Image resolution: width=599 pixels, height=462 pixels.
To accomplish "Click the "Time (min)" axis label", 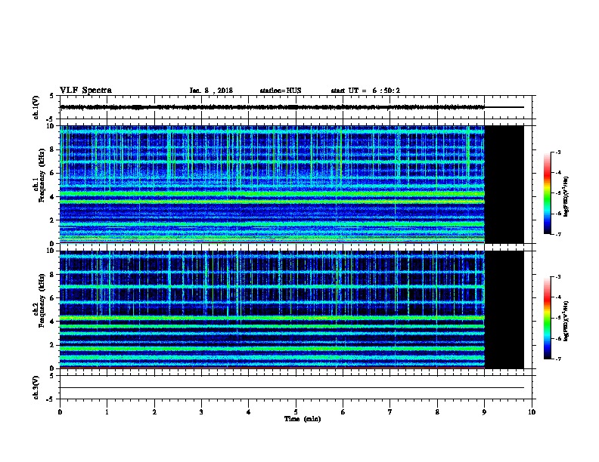I will click(303, 419).
